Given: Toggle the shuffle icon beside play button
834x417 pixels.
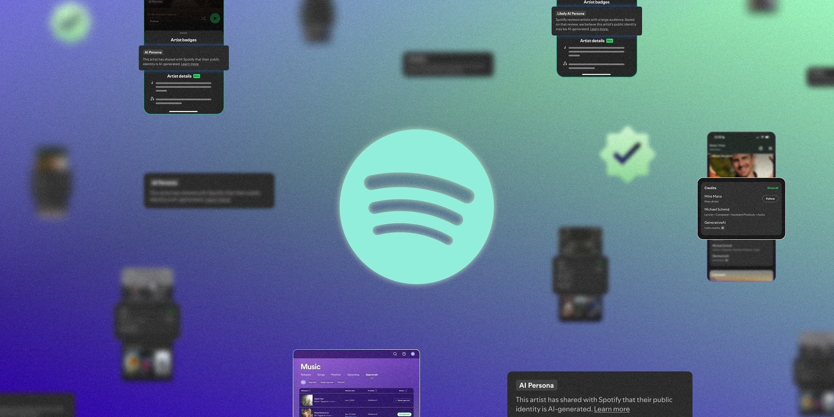Looking at the screenshot, I should [203, 19].
